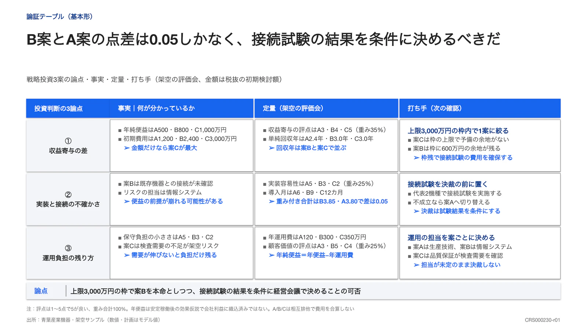Click the conclusion 便益の前提が崩れる可能性がある
Image resolution: width=587 pixels, height=330 pixels.
click(174, 201)
